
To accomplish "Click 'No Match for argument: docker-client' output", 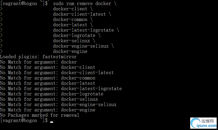I will point(48,67).
